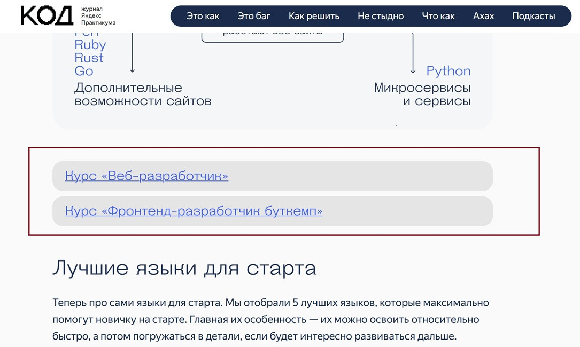Screen dimensions: 580x347
Task: Click the downward arrow beside the Ruby list
Action: [133, 52]
